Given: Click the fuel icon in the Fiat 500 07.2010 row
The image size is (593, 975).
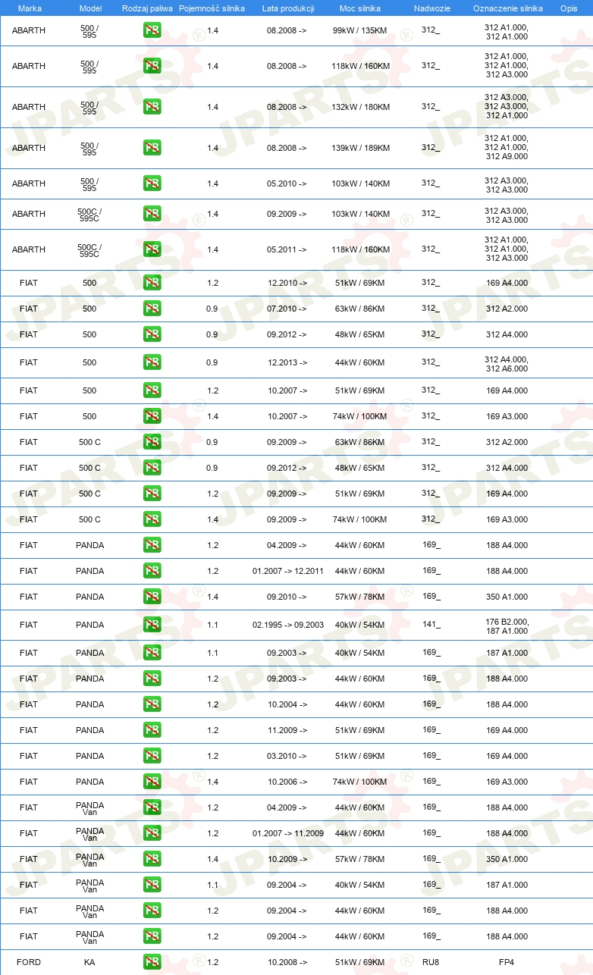Looking at the screenshot, I should tap(152, 309).
